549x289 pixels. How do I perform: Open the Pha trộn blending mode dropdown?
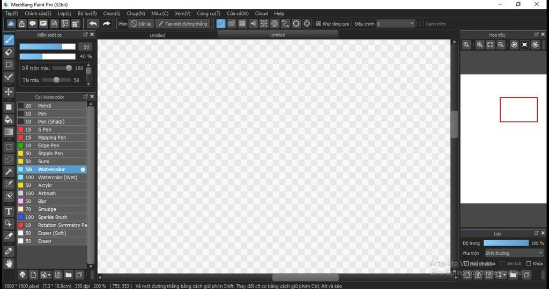[x=514, y=253]
